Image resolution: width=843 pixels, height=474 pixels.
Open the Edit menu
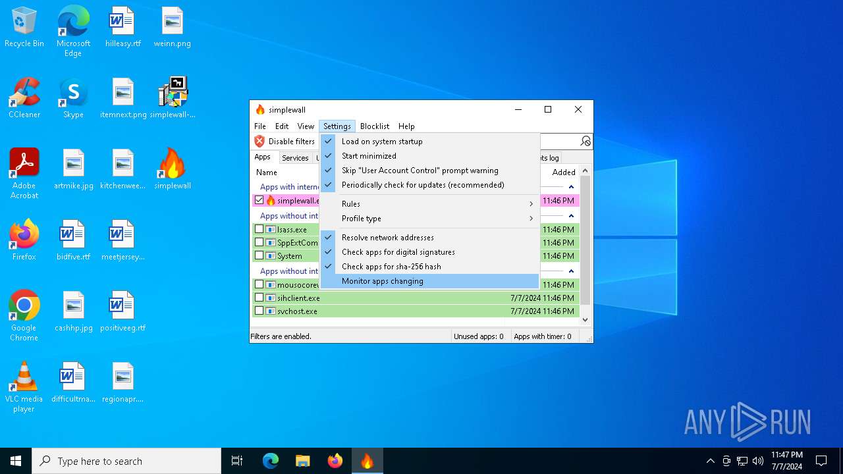coord(282,126)
